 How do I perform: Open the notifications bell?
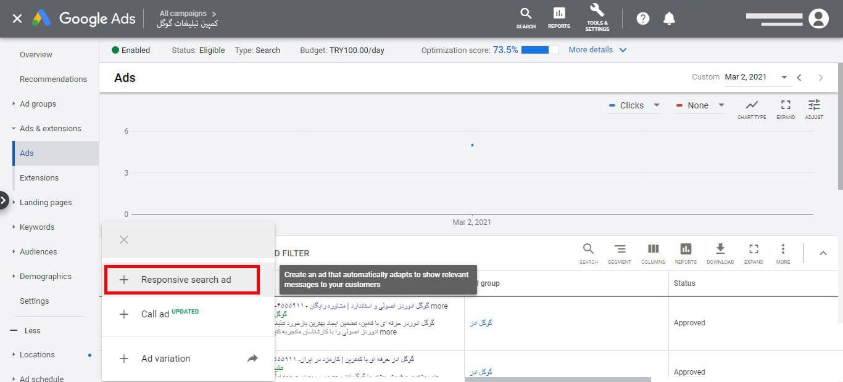coord(669,18)
